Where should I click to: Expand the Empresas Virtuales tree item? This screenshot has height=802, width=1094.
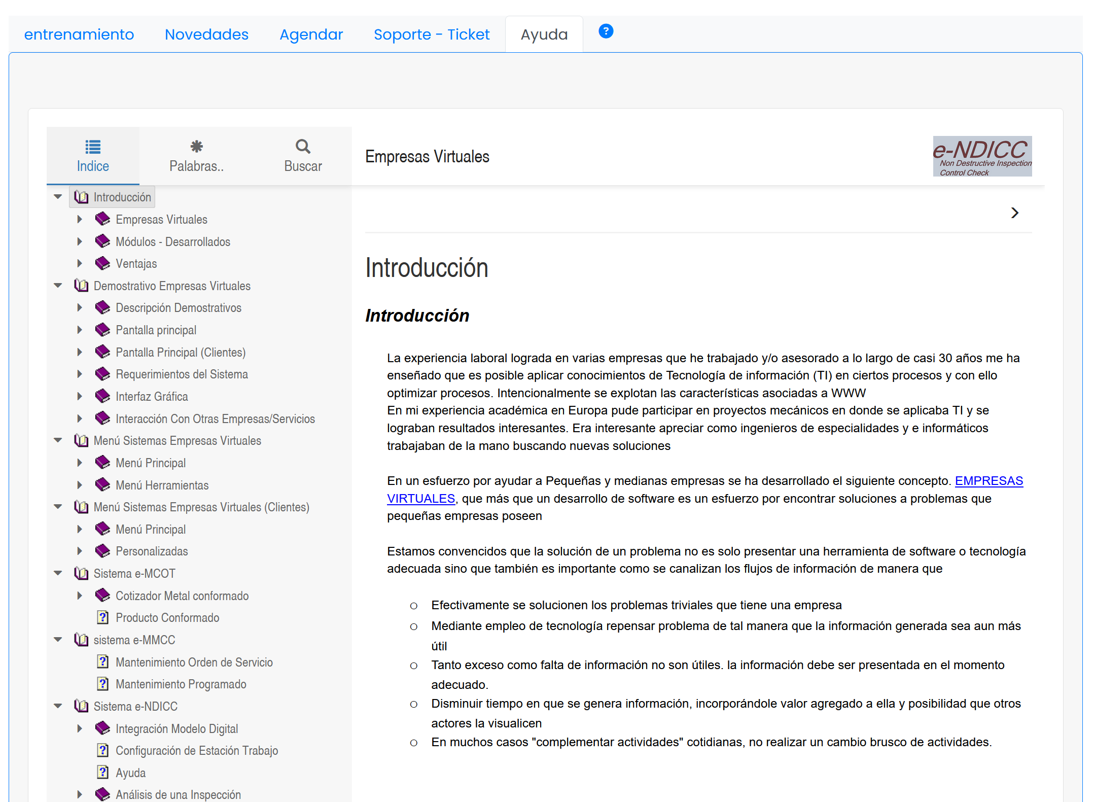80,219
